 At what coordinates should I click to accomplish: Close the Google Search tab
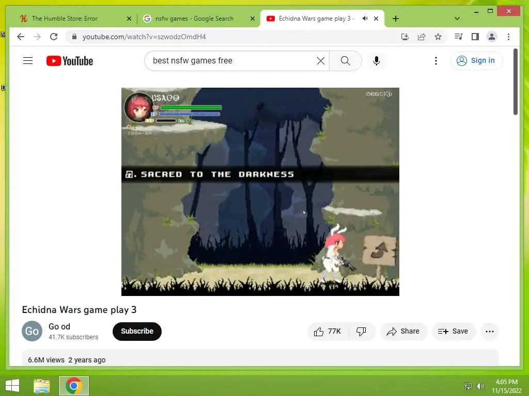click(252, 19)
